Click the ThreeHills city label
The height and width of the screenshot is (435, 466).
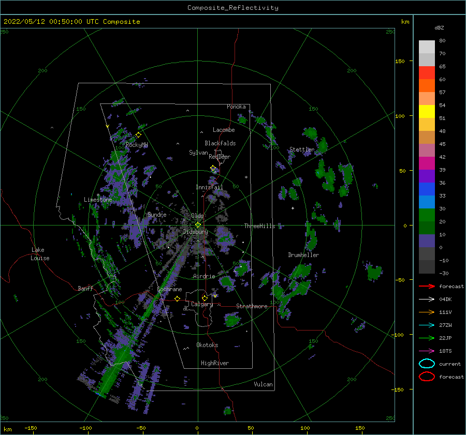click(x=260, y=226)
